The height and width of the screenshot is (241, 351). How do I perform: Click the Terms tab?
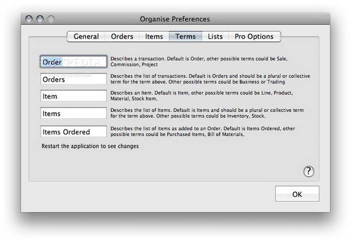coord(186,37)
